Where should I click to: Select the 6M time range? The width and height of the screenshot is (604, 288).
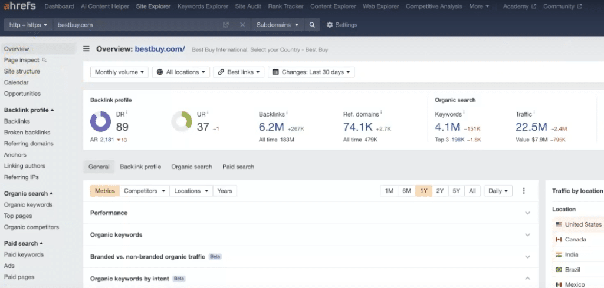click(407, 191)
